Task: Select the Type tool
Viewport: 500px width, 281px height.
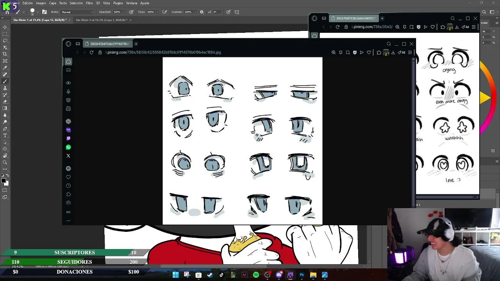Action: 5,135
